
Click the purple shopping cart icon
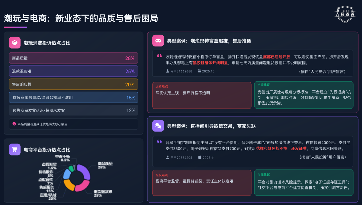[x=15, y=150]
